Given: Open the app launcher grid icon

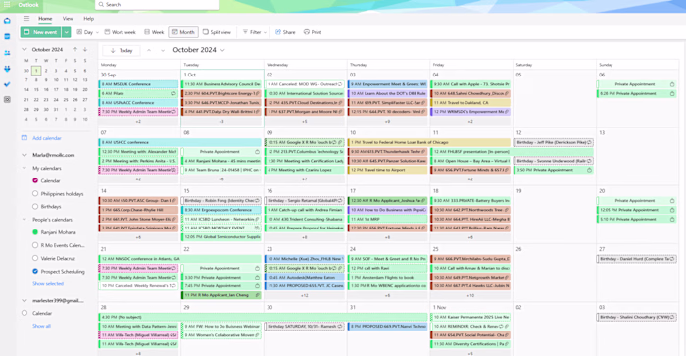Looking at the screenshot, I should (7, 5).
